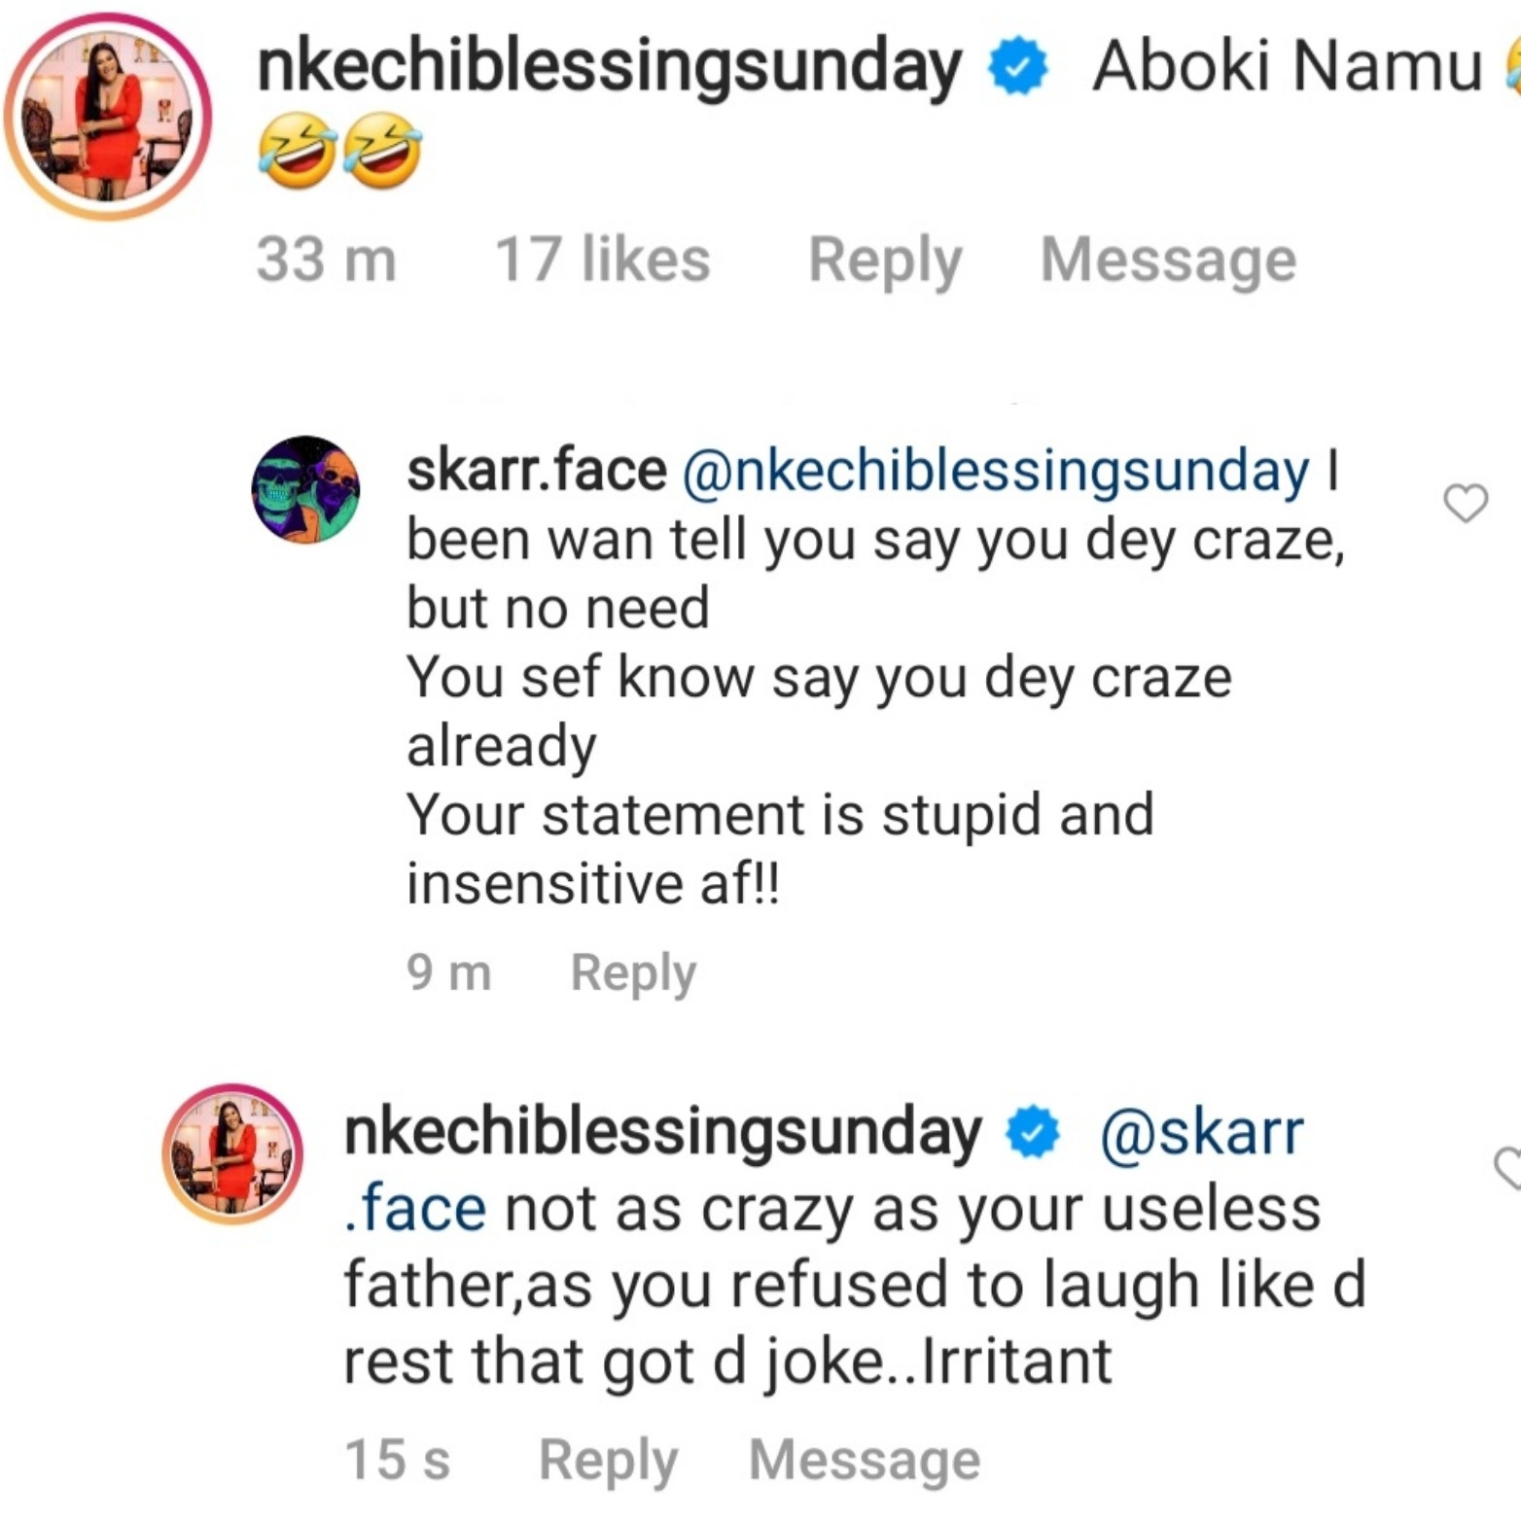The height and width of the screenshot is (1521, 1521).
Task: Message the author of the Aboki Namu comment
Action: pyautogui.click(x=1168, y=261)
